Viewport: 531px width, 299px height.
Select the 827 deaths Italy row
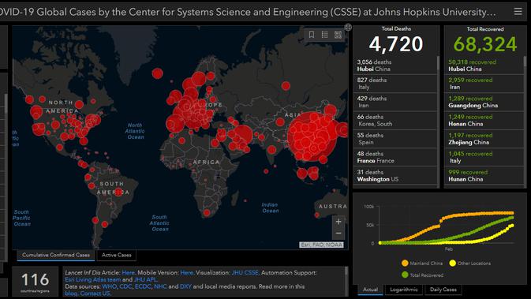395,84
